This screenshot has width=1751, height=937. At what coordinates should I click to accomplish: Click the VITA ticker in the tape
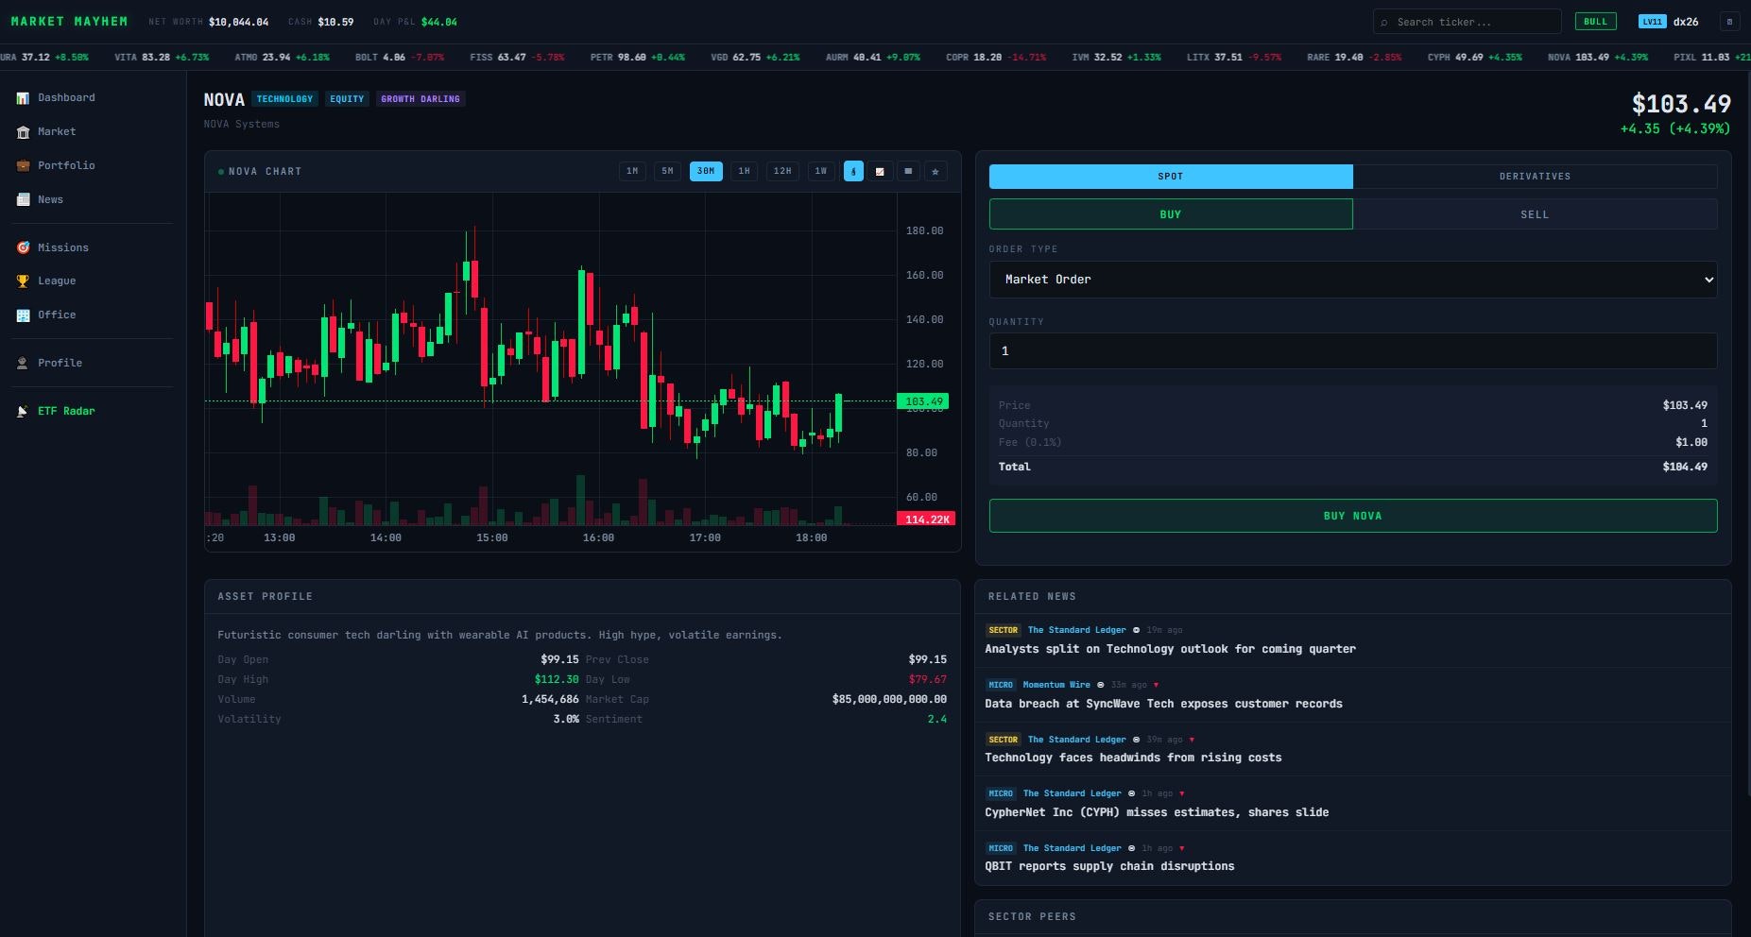[x=162, y=58]
